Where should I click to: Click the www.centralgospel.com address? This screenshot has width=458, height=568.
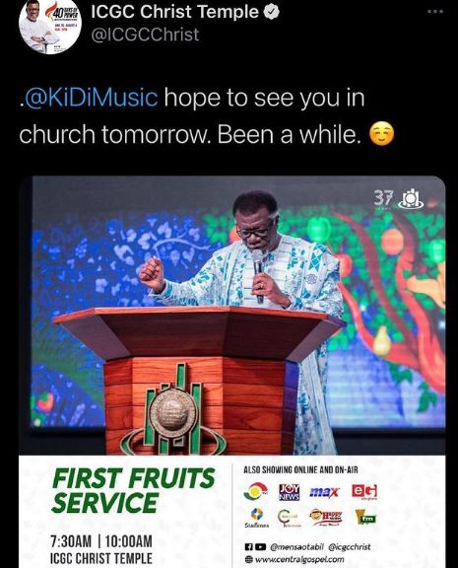tap(299, 559)
